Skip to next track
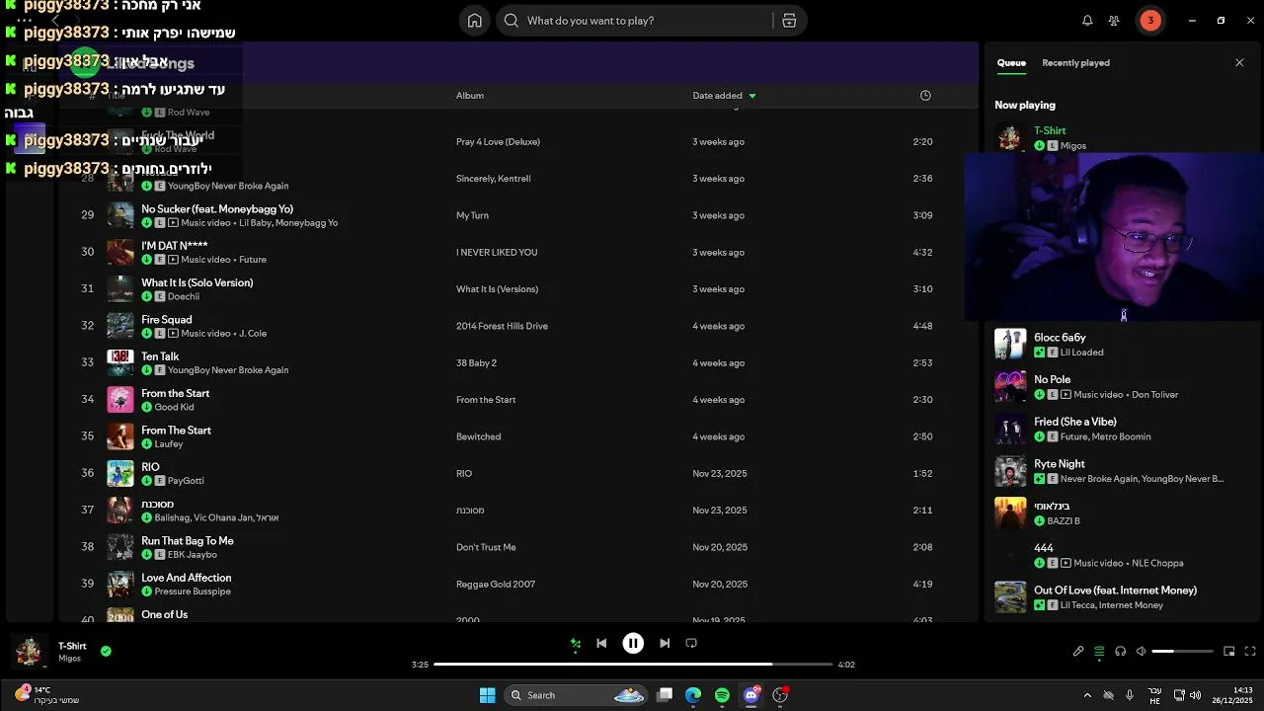This screenshot has height=711, width=1264. (665, 643)
